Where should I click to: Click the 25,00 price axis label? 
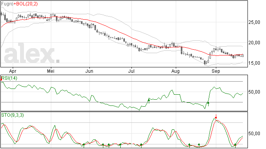coord(254,22)
